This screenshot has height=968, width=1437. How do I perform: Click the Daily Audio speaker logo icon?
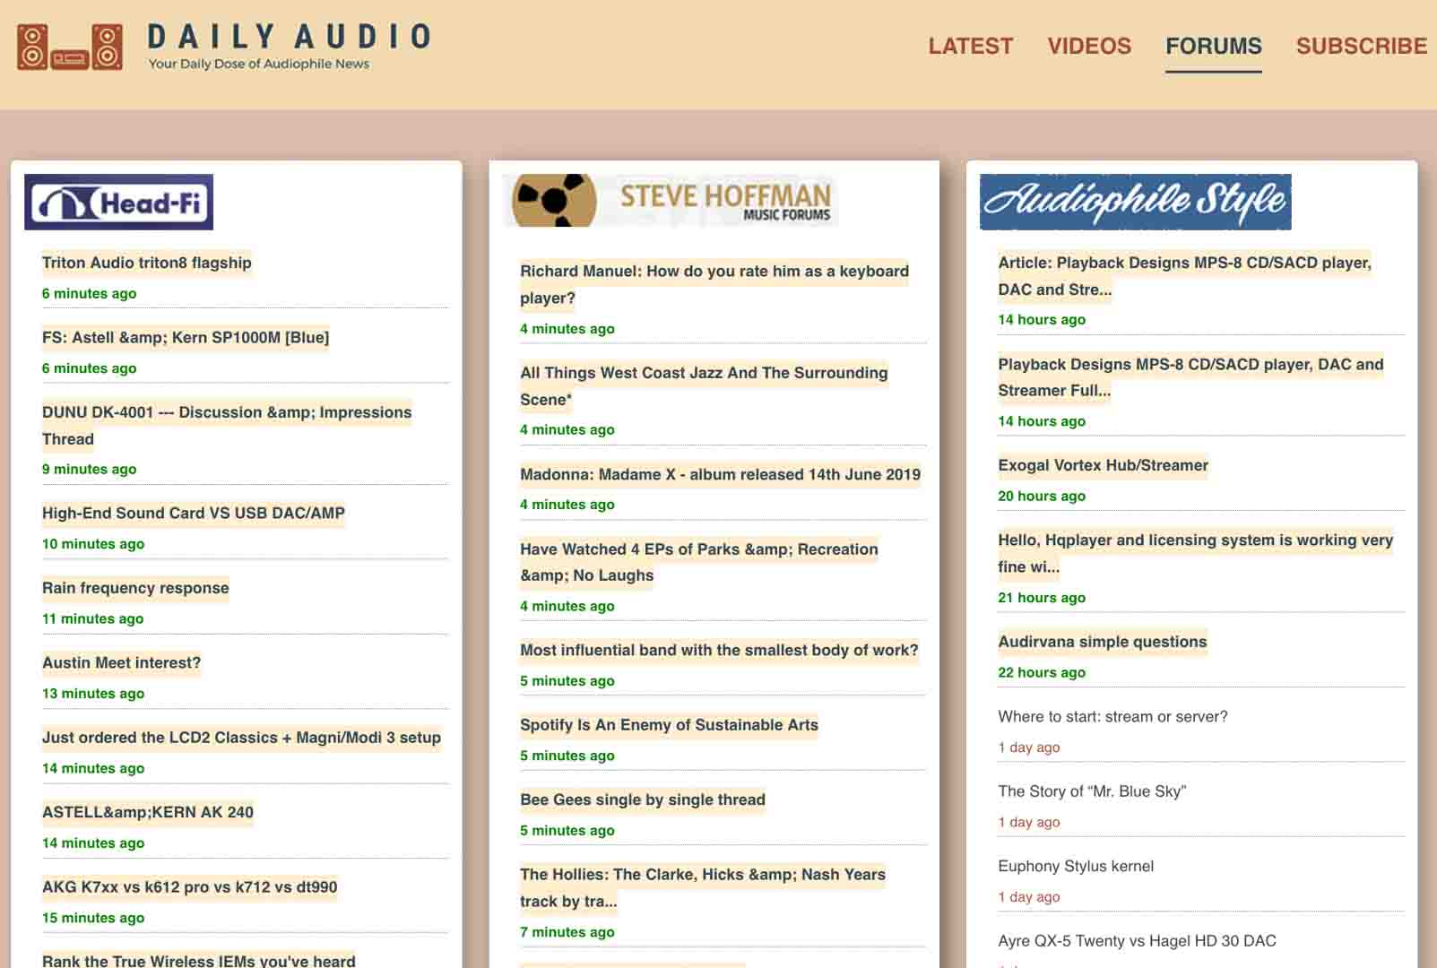coord(70,45)
